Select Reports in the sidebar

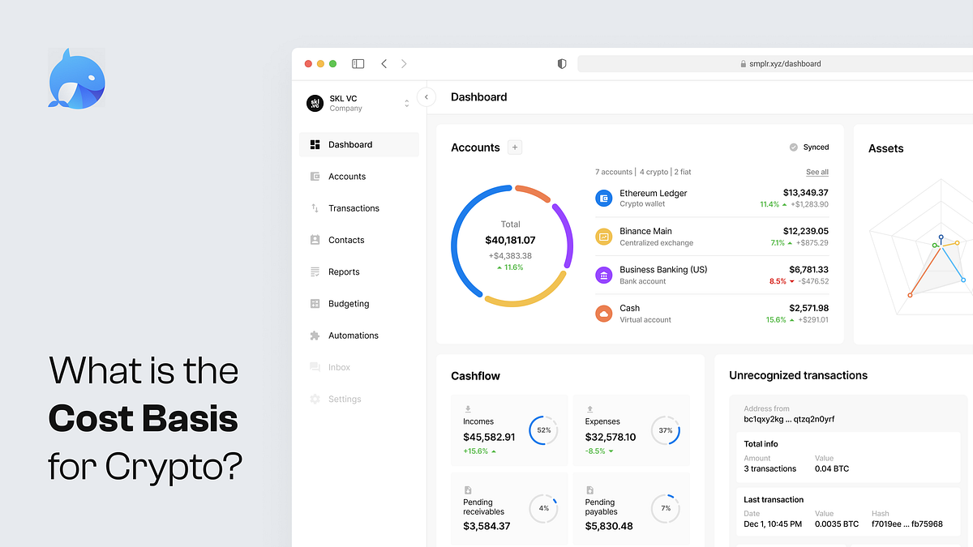tap(341, 271)
